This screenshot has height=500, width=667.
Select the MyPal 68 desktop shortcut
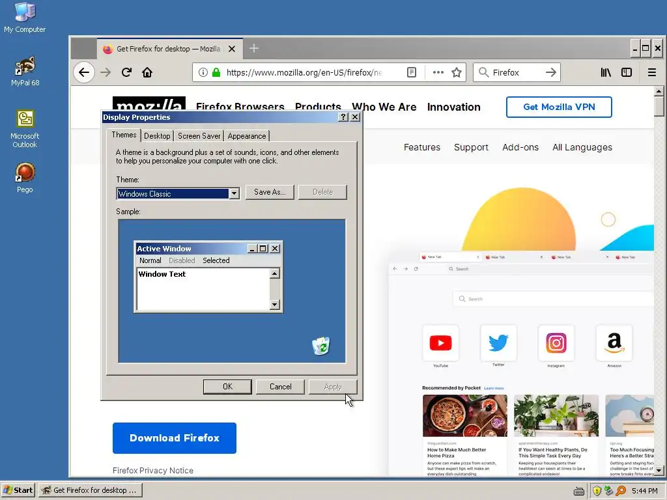point(25,71)
